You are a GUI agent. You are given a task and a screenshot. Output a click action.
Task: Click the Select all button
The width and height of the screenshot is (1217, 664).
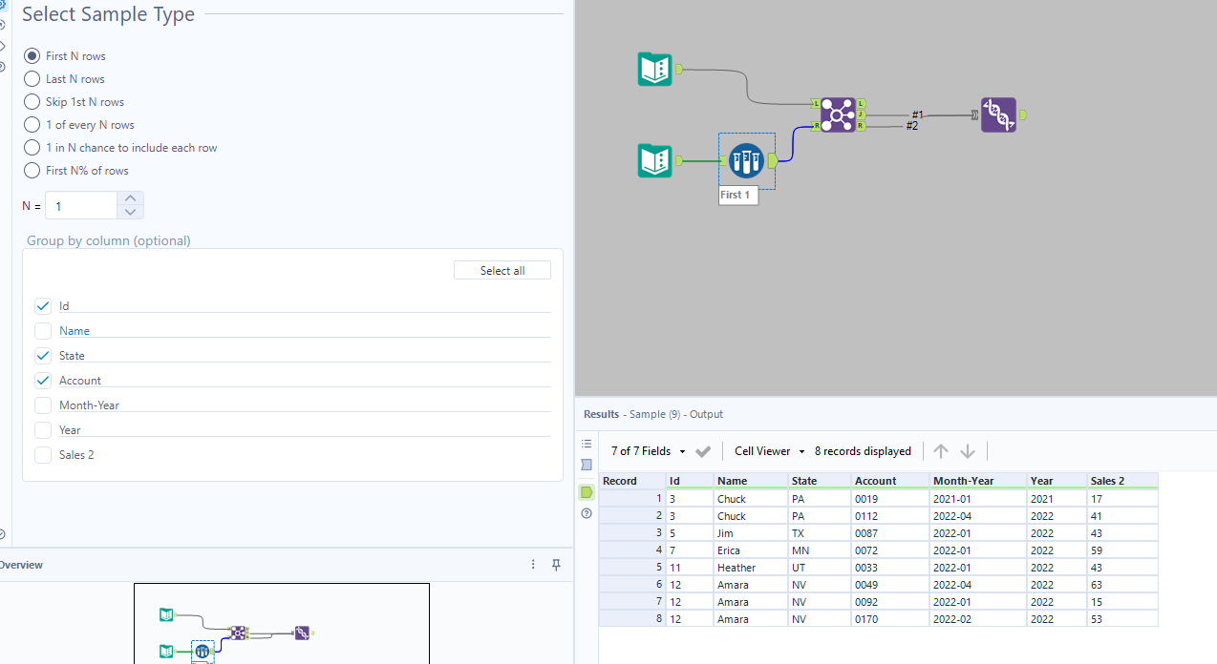pyautogui.click(x=502, y=270)
